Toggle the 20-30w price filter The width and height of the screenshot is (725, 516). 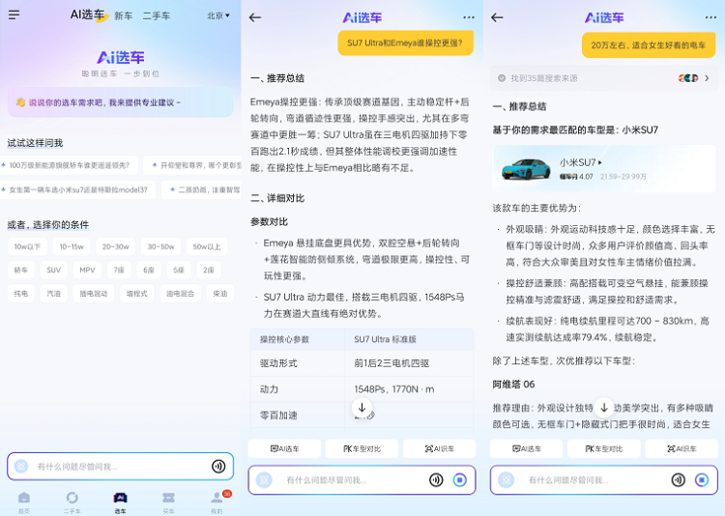(116, 246)
